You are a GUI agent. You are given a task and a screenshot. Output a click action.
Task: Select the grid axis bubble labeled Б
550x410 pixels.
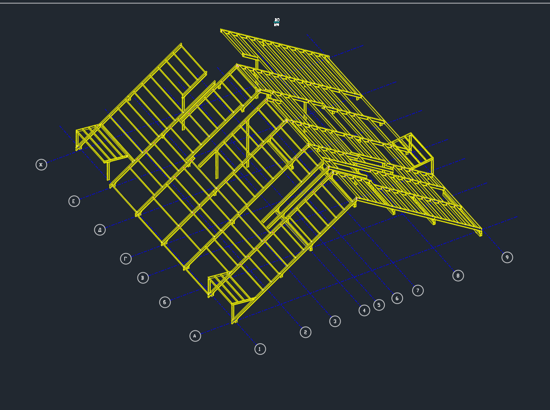pyautogui.click(x=165, y=302)
